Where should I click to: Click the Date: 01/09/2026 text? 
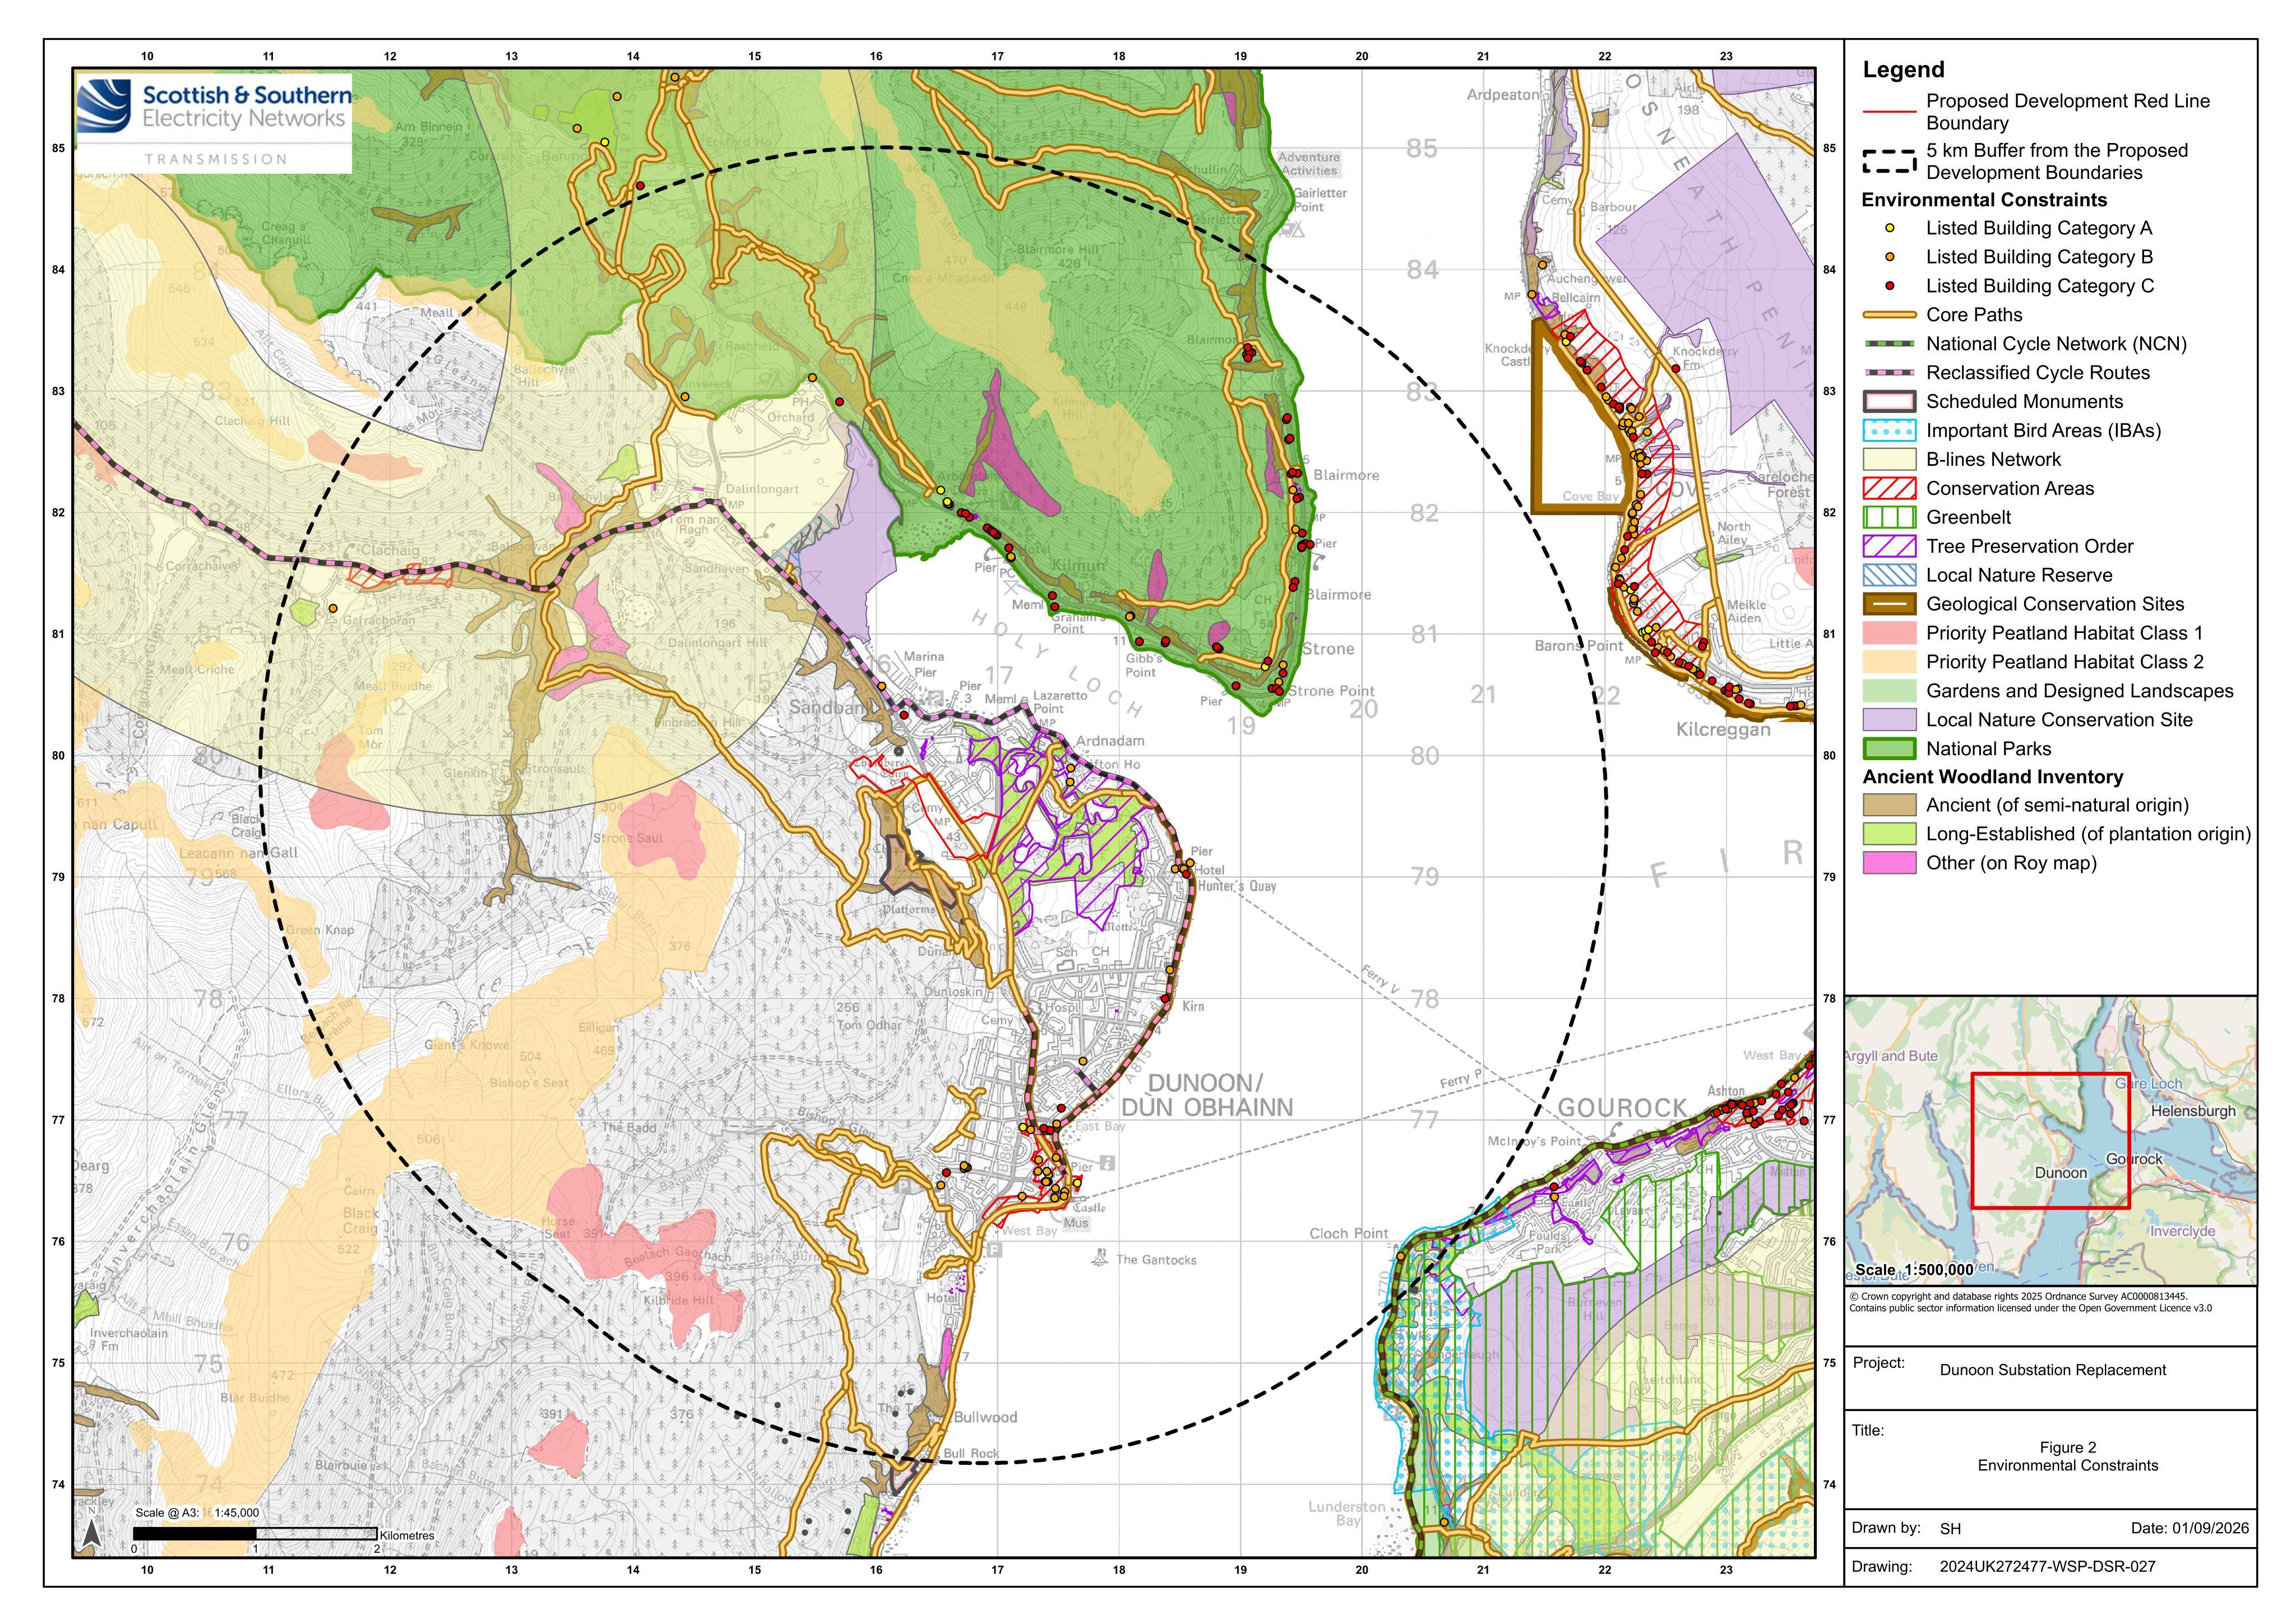pos(2189,1529)
